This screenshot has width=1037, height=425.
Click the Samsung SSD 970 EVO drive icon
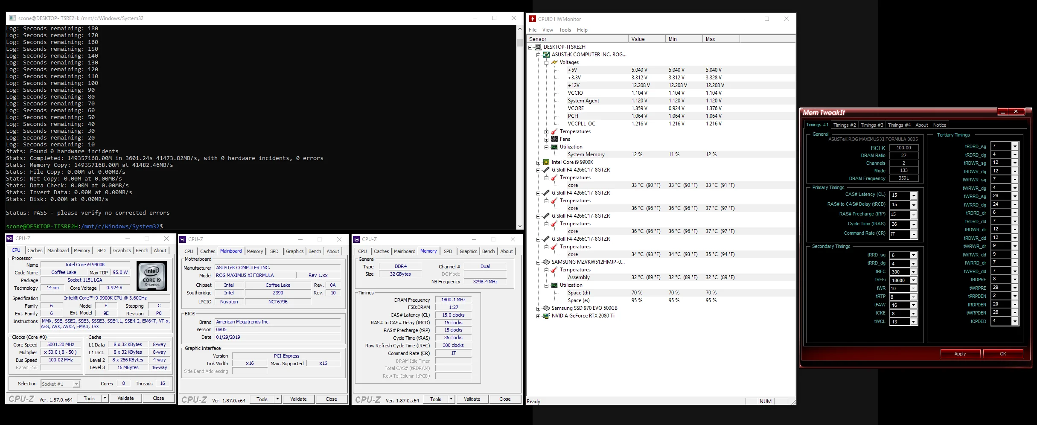coord(546,308)
